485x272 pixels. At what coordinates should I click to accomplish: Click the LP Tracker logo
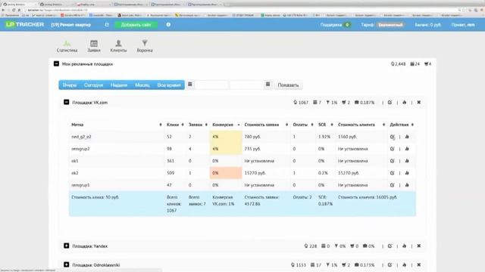[x=25, y=25]
